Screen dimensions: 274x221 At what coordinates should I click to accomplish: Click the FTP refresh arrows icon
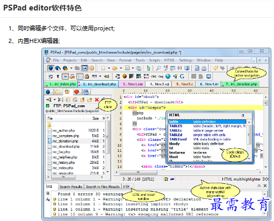point(68,100)
